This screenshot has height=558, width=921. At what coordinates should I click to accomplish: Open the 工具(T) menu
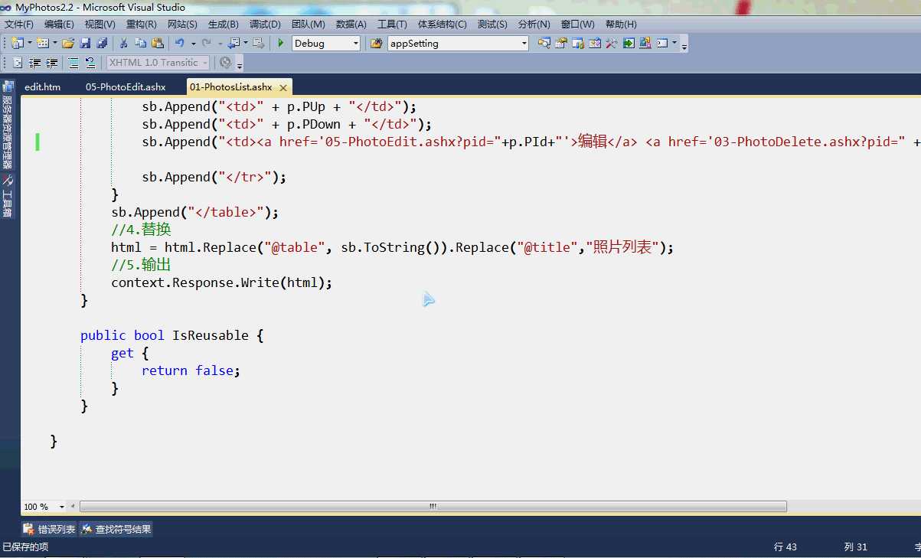click(392, 24)
